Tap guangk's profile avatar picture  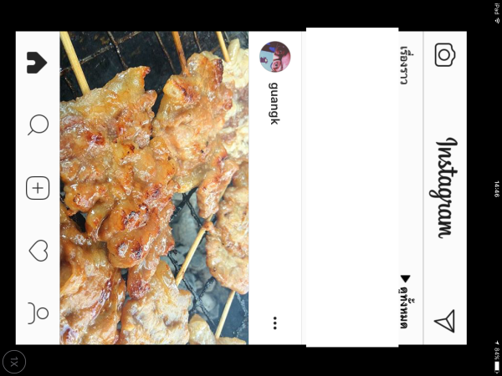[x=275, y=57]
